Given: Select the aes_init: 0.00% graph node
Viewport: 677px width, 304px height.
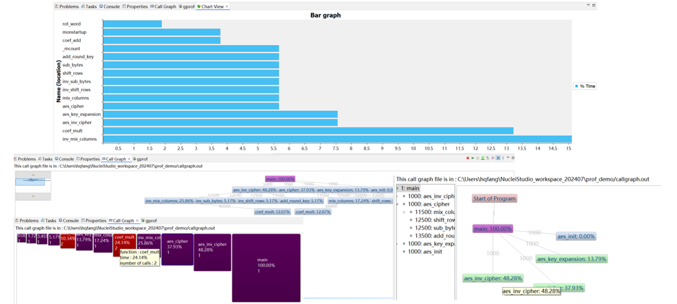Looking at the screenshot, I should [x=576, y=236].
